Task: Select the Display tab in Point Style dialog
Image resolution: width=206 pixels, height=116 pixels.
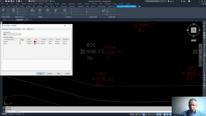Action: [24, 29]
